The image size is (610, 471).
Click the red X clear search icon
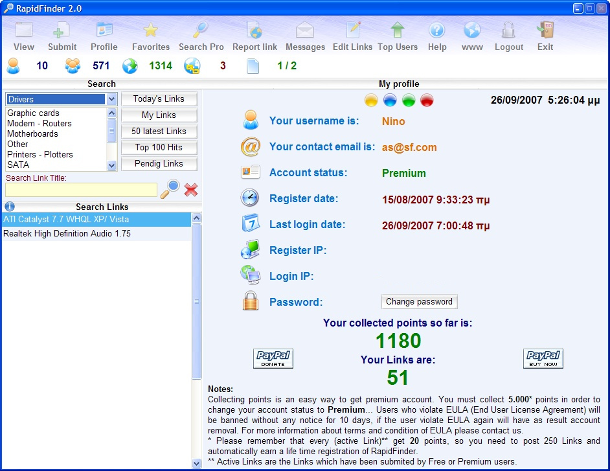click(x=191, y=190)
